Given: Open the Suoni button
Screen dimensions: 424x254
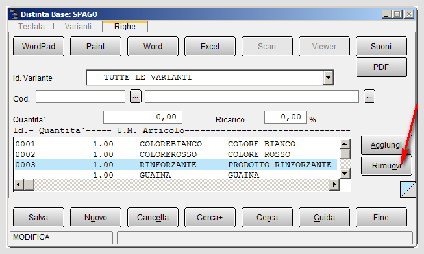Looking at the screenshot, I should click(x=381, y=47).
